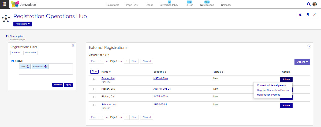Open the MATH-001-A section link
Screen dimensions: 321x127
pyautogui.click(x=160, y=78)
